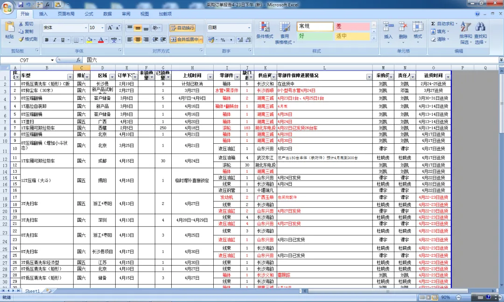
Task: Click the Cut scissors button
Action: pos(26,24)
